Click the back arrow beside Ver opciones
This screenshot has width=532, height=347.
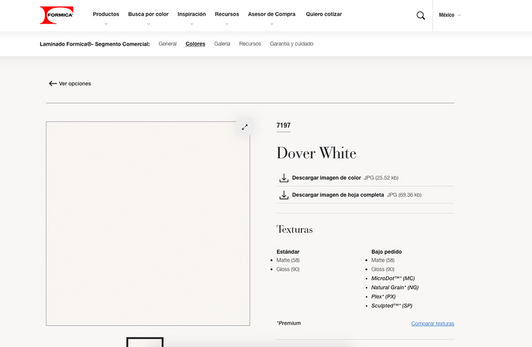[x=53, y=83]
